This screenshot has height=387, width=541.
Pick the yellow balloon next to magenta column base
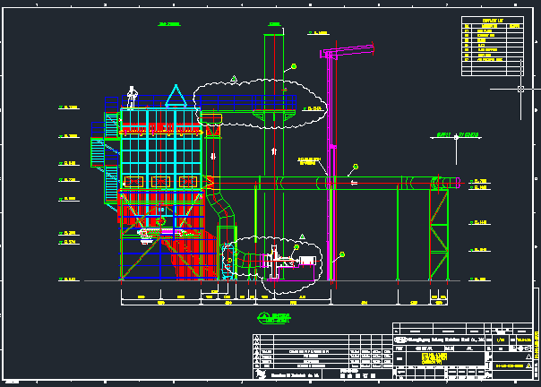[x=342, y=254]
